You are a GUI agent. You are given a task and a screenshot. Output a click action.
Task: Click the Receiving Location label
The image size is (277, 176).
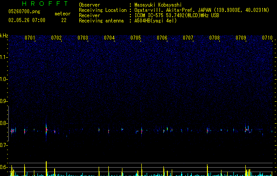click(103, 10)
